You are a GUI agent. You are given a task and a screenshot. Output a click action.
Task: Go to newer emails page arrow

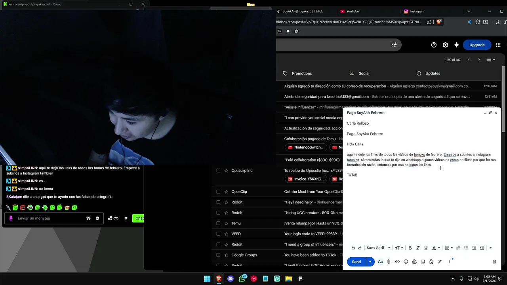[469, 60]
